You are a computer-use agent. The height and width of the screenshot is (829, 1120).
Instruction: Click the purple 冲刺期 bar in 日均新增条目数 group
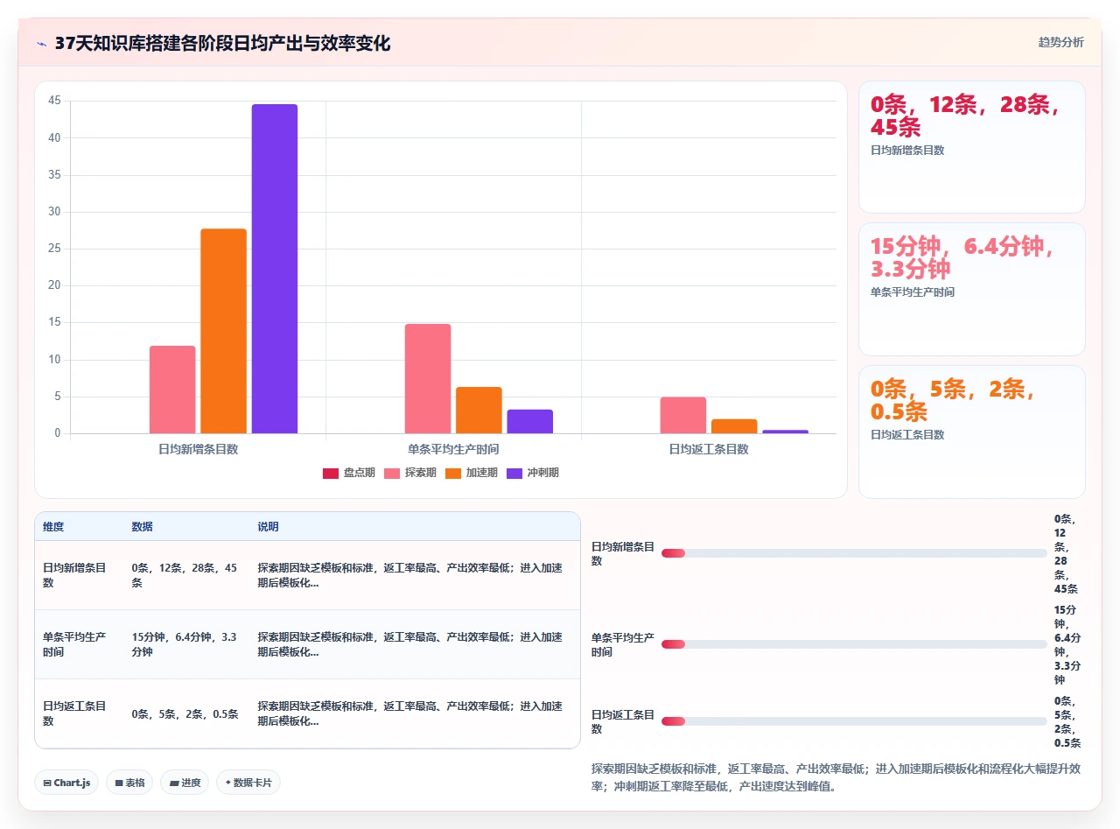coord(275,269)
